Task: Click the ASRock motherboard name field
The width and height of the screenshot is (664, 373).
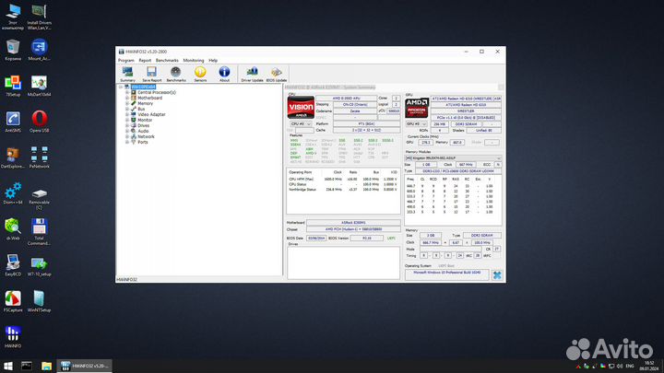Action: coord(353,223)
